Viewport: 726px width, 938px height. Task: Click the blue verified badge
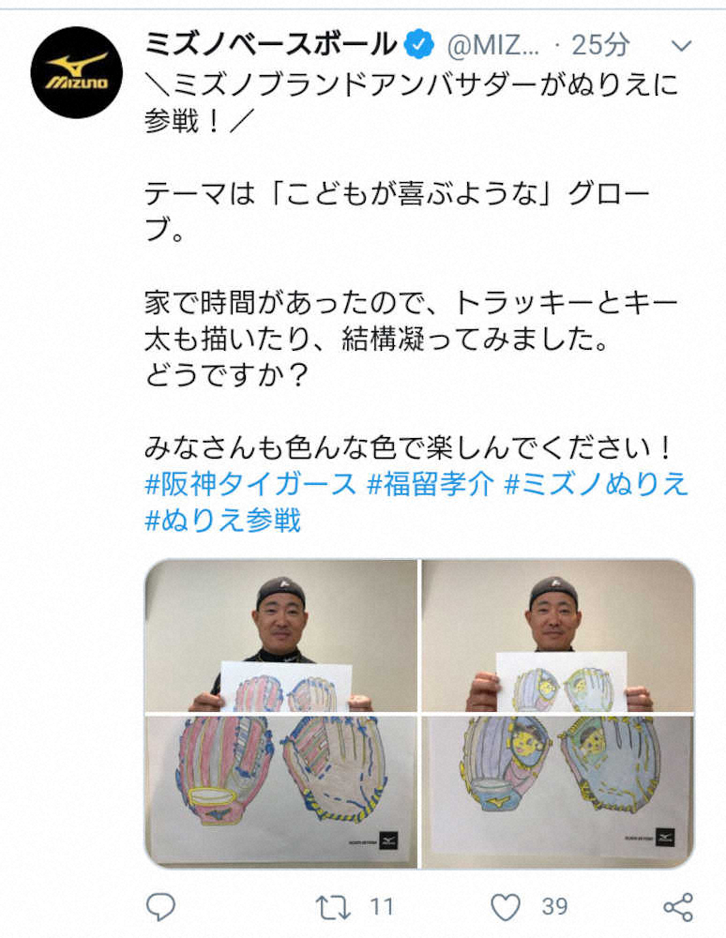pos(420,45)
